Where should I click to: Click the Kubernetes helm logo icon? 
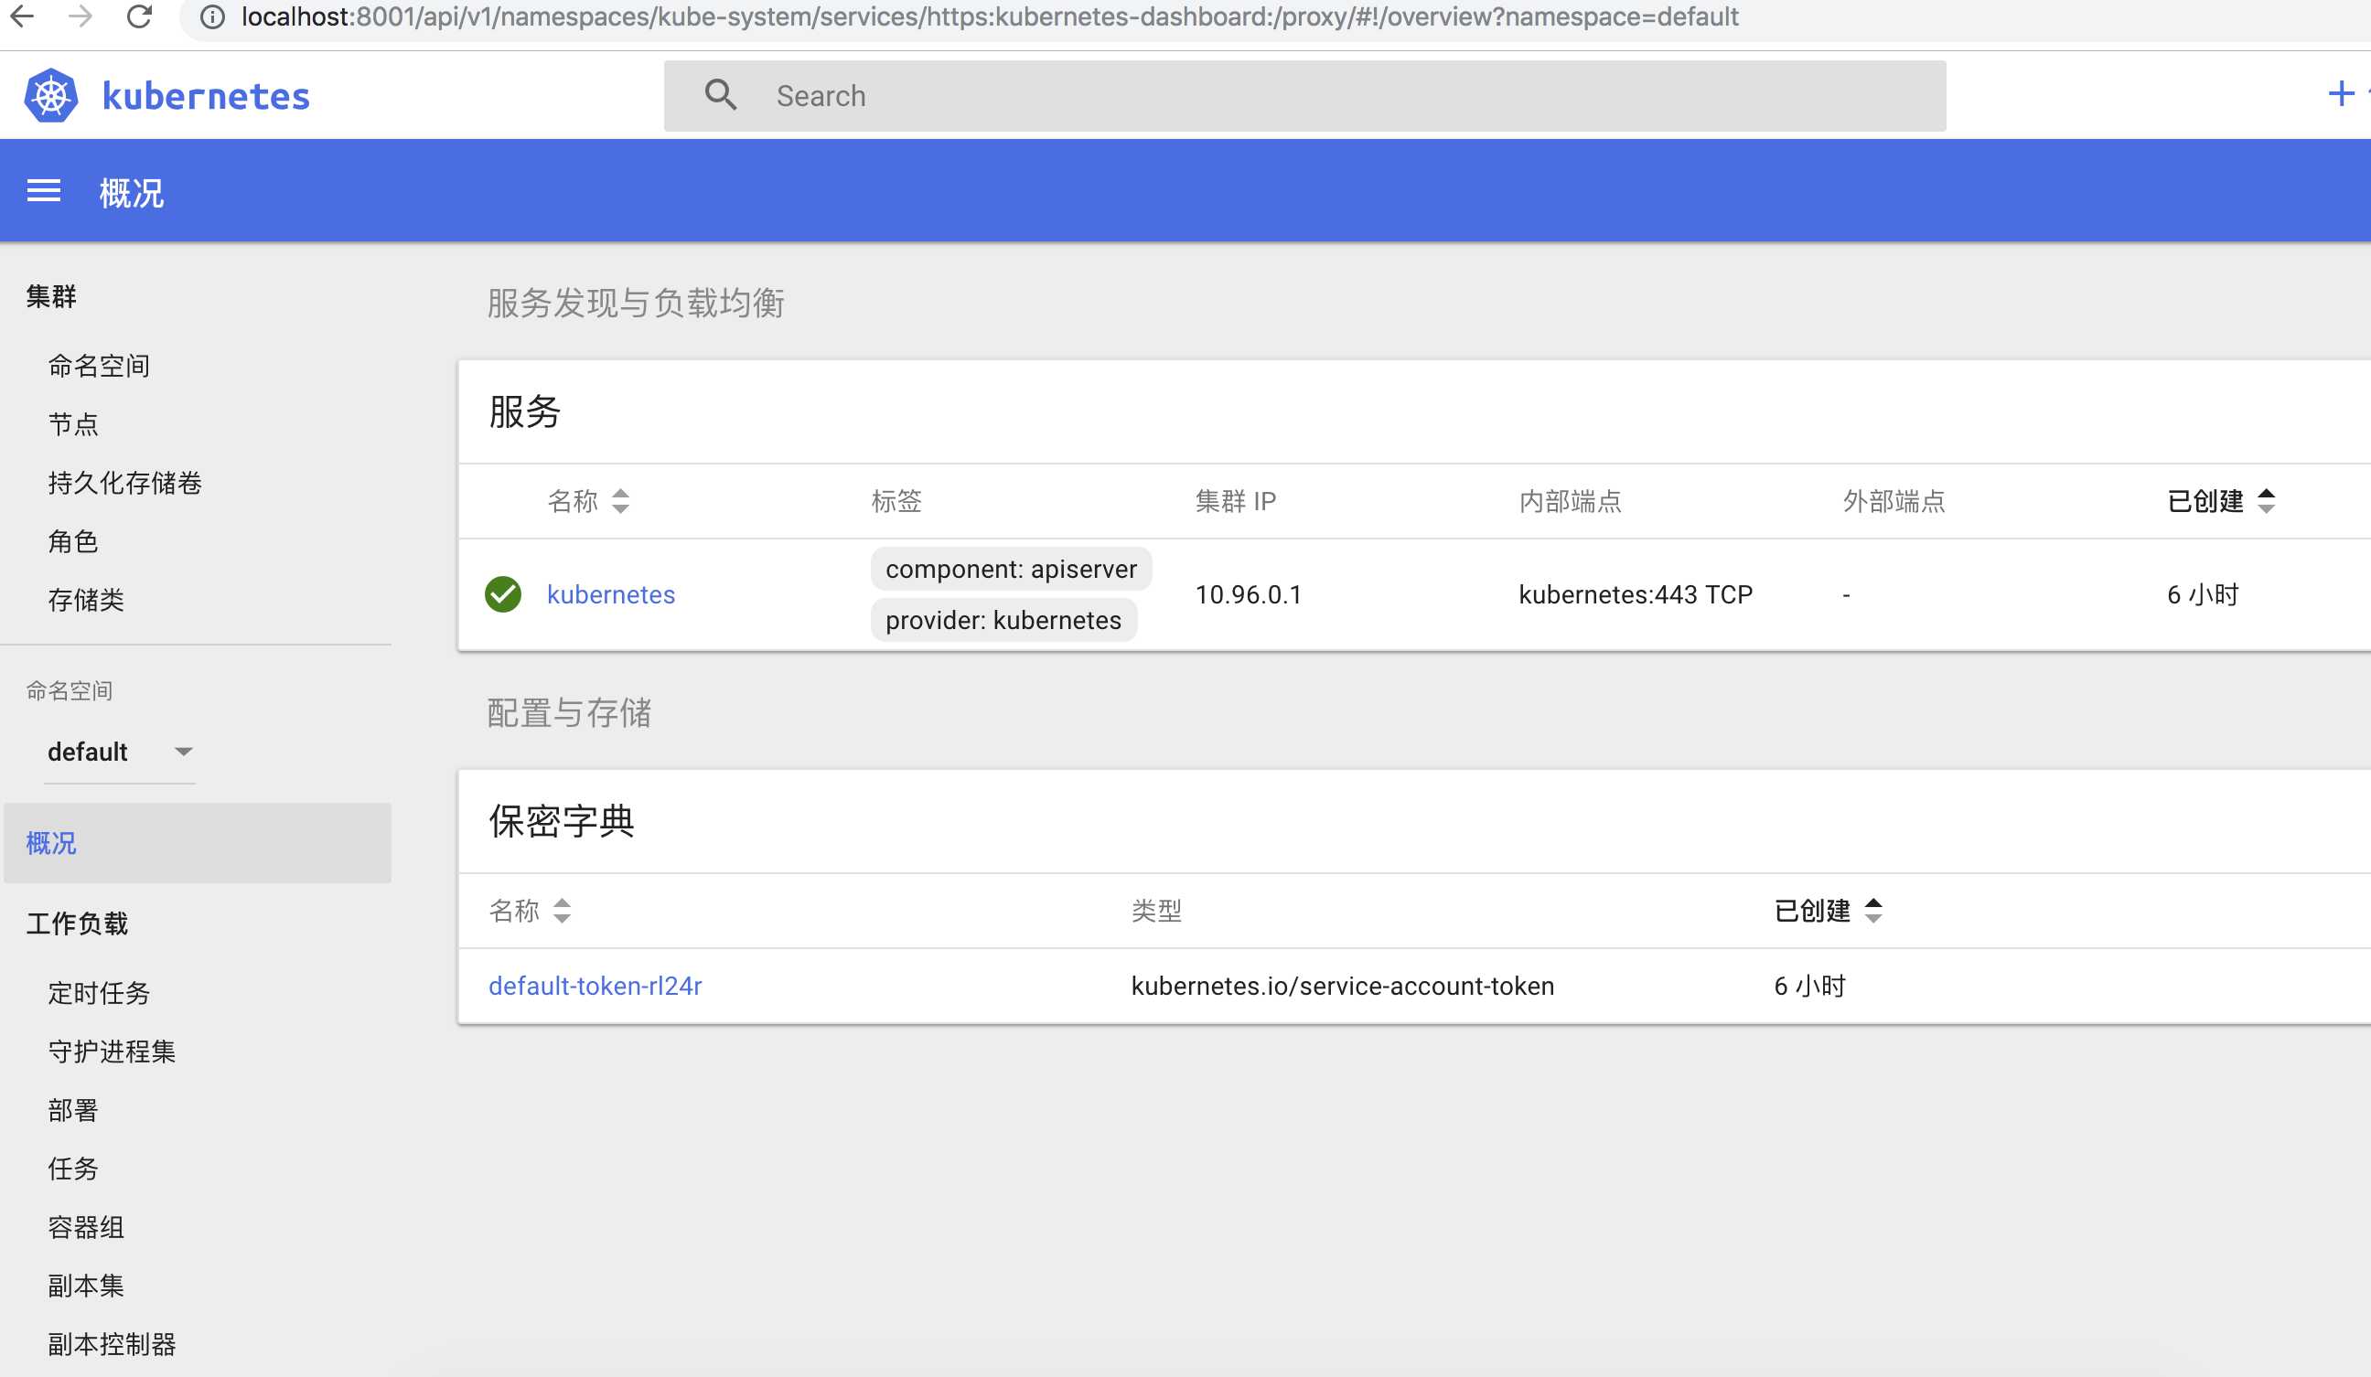51,96
